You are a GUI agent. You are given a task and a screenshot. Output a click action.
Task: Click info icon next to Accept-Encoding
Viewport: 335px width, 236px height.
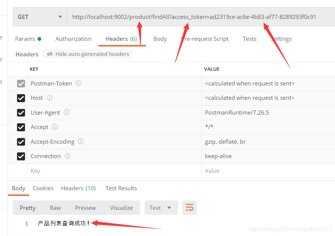pos(81,141)
